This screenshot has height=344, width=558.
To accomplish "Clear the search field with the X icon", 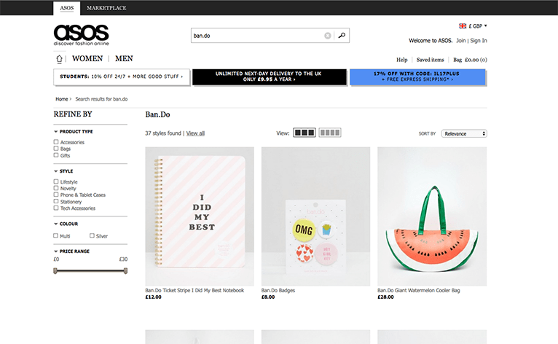I will click(x=328, y=35).
